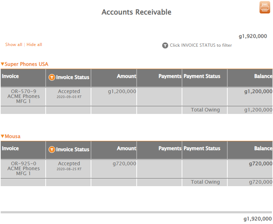Click Accepted status of invoice OR-570-9
This screenshot has height=224, width=273.
click(x=69, y=91)
